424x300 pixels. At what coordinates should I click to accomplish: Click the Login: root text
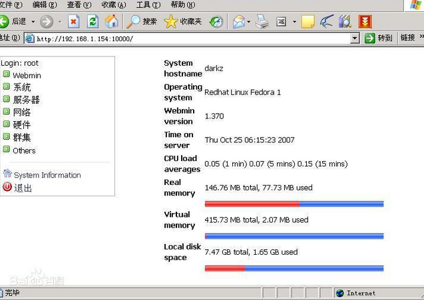click(19, 63)
